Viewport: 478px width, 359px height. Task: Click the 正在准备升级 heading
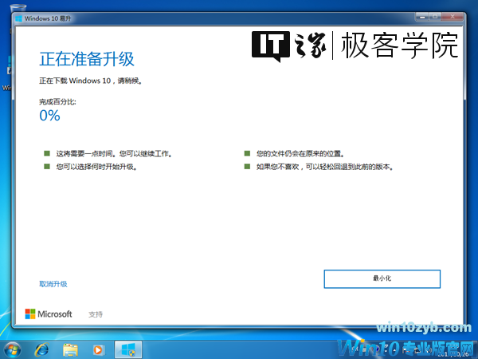[x=87, y=60]
